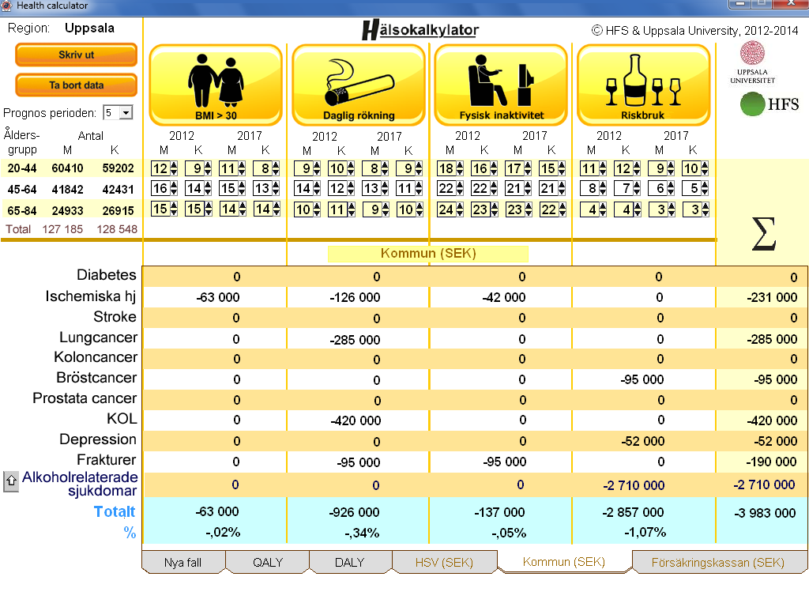Viewport: 809px width, 607px height.
Task: Adjust Riskbruk 2017 women 45-64 stepper showing 5
Action: coord(704,188)
